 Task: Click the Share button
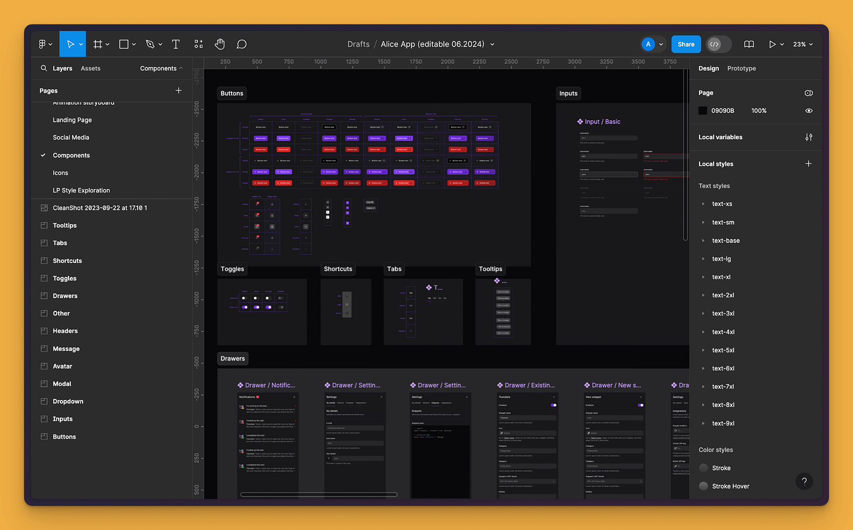coord(686,45)
